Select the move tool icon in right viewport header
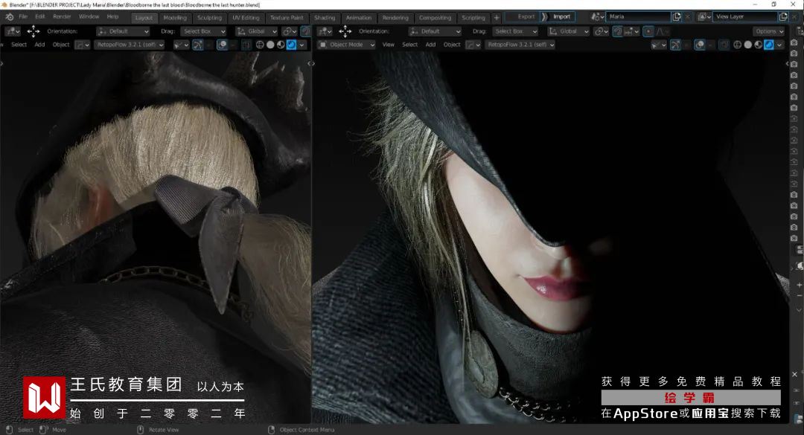This screenshot has width=804, height=435. click(345, 31)
